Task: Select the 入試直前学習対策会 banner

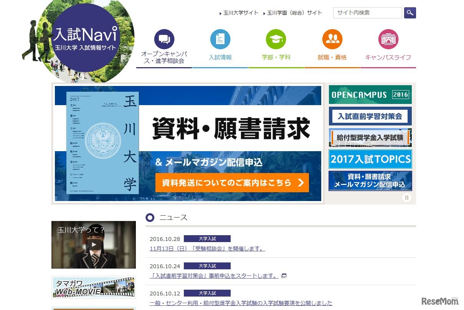Action: pos(370,116)
